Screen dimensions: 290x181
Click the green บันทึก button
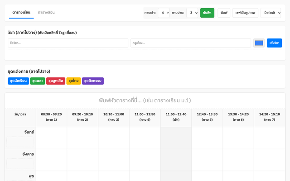207,13
